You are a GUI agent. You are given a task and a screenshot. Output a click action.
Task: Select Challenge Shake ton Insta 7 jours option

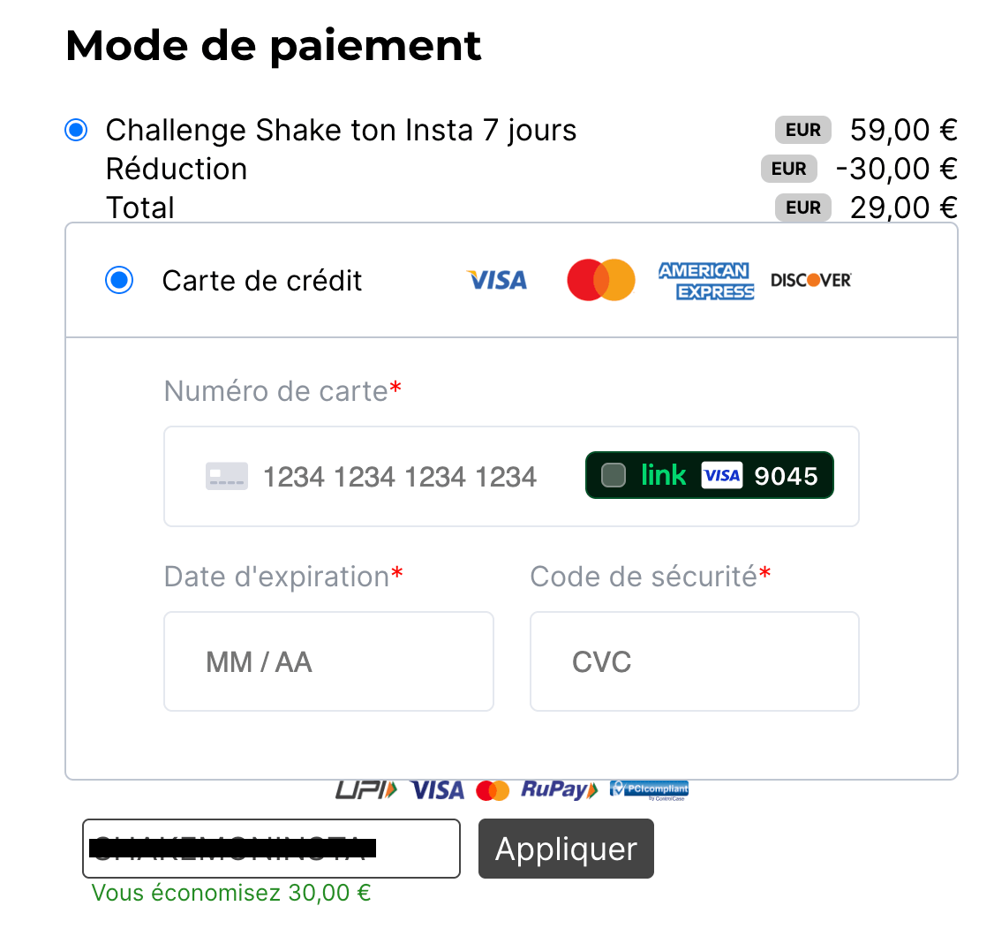[x=77, y=131]
